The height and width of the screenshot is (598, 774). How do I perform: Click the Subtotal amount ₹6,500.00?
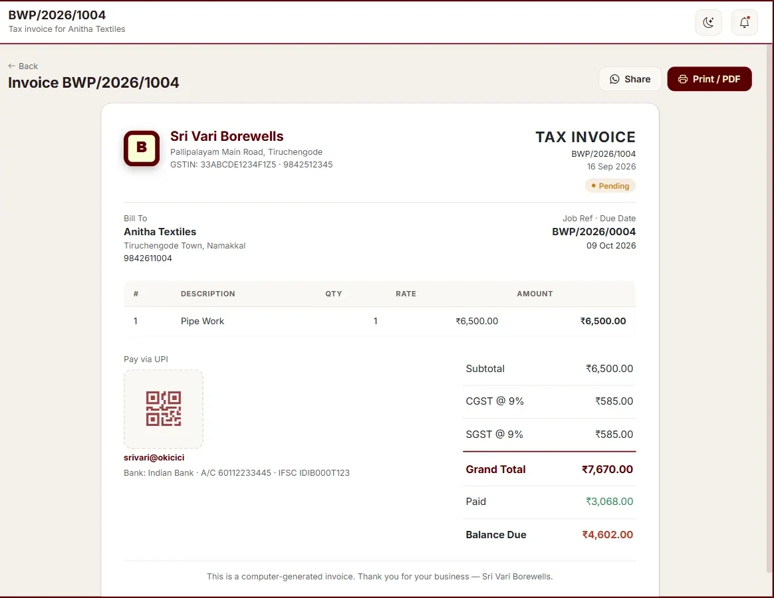coord(609,369)
